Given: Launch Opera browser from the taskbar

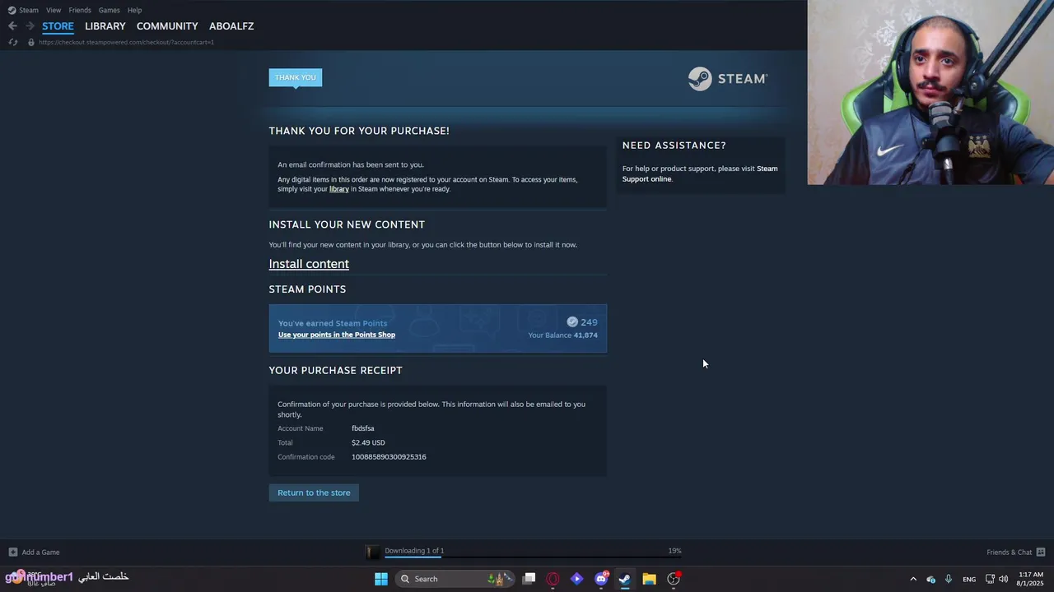Looking at the screenshot, I should pyautogui.click(x=553, y=579).
